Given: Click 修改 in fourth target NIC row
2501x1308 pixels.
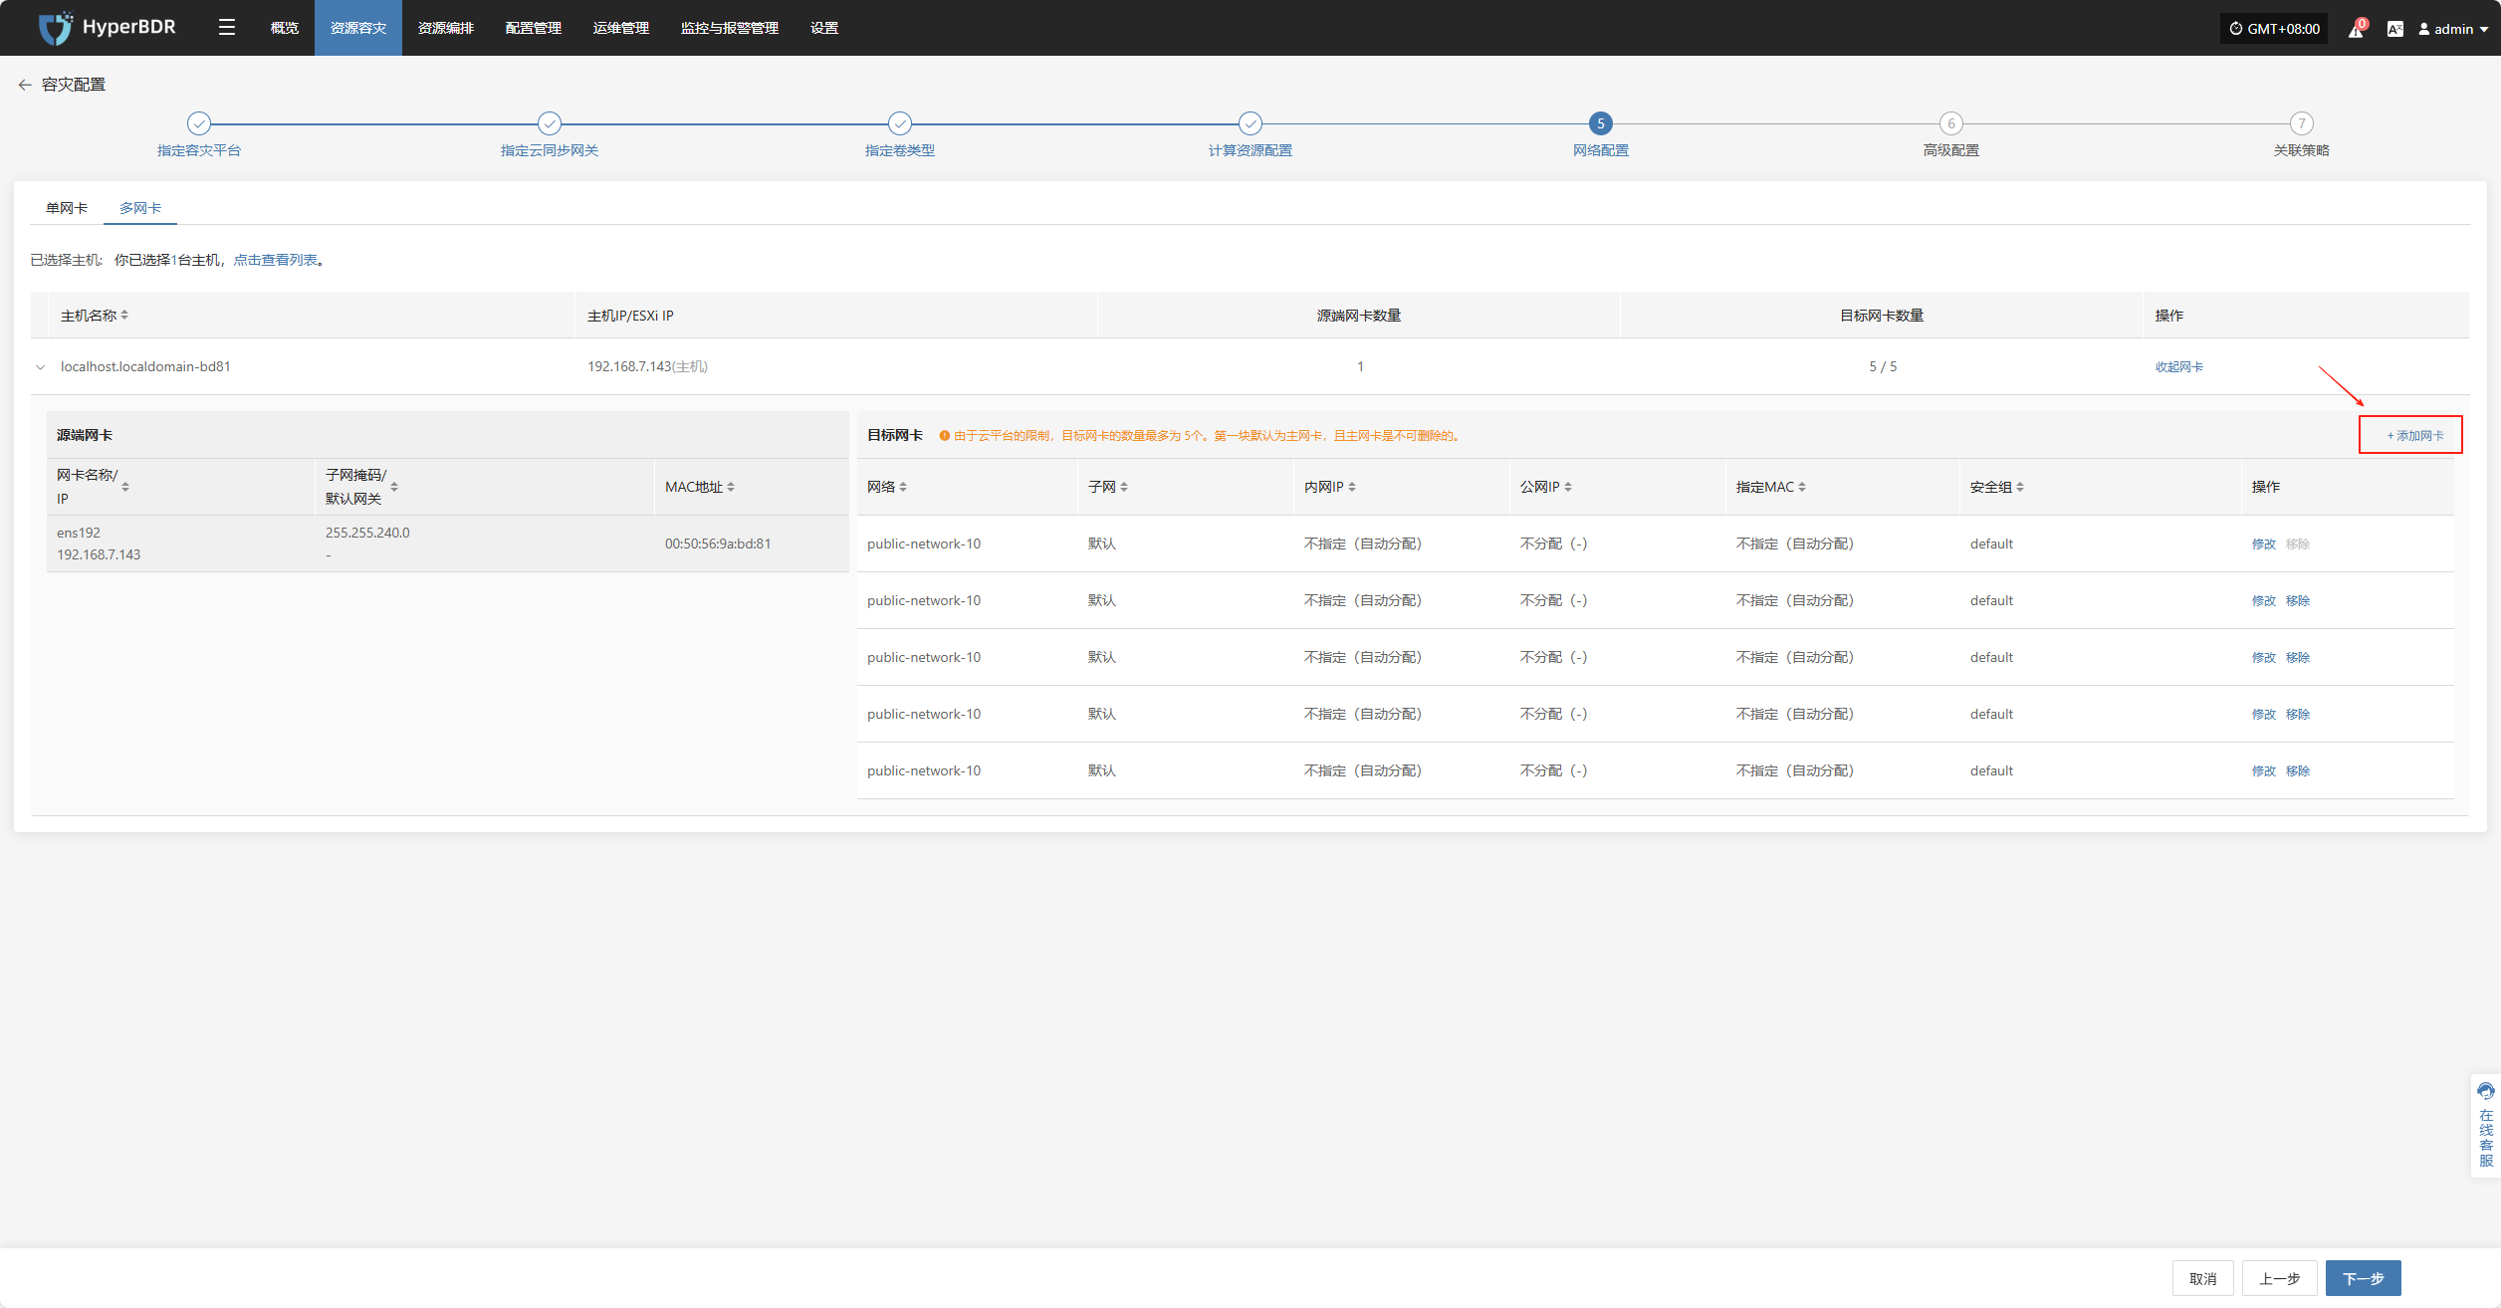Looking at the screenshot, I should (2264, 714).
